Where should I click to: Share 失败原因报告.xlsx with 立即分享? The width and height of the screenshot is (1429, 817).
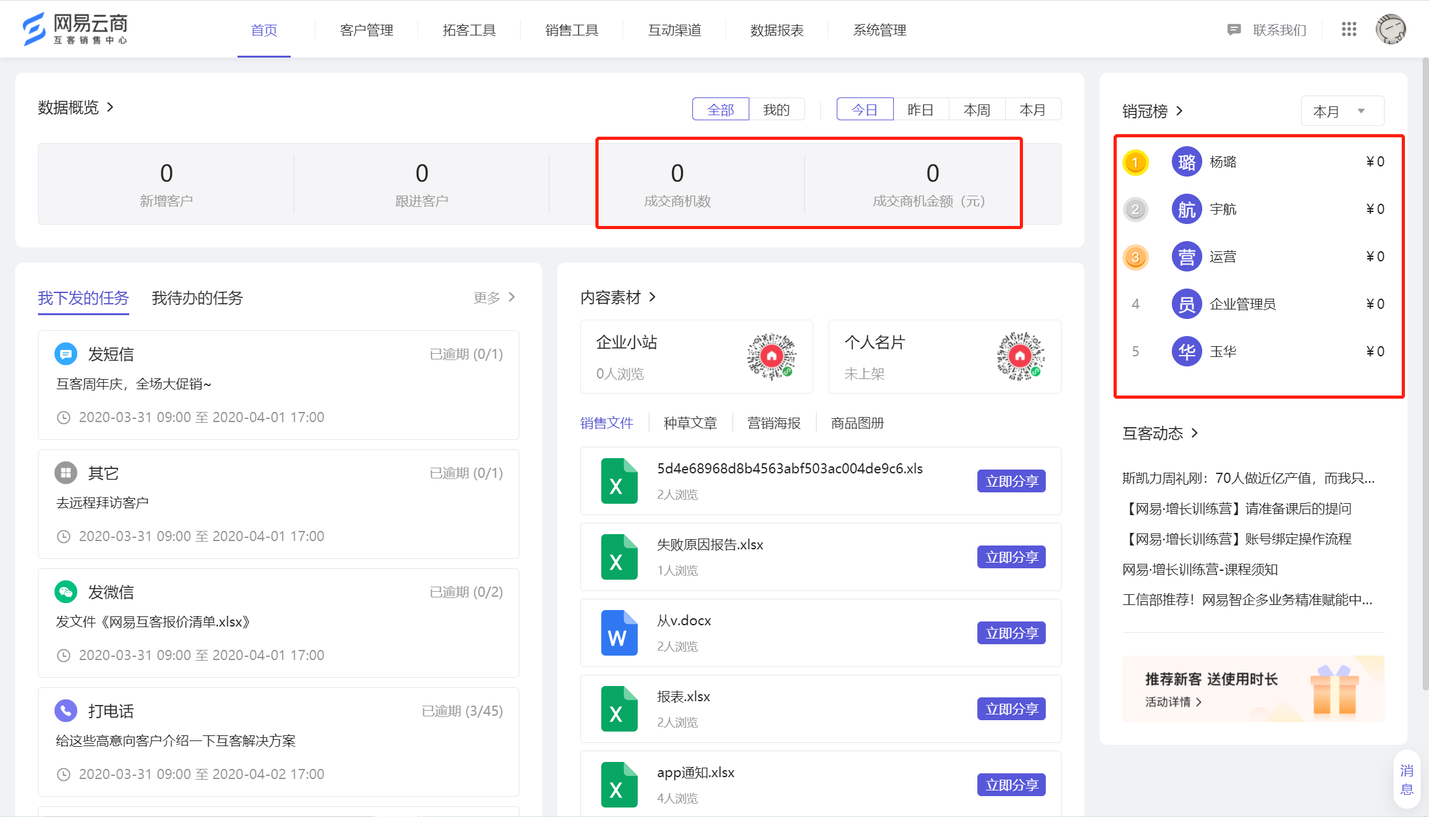coord(1012,557)
